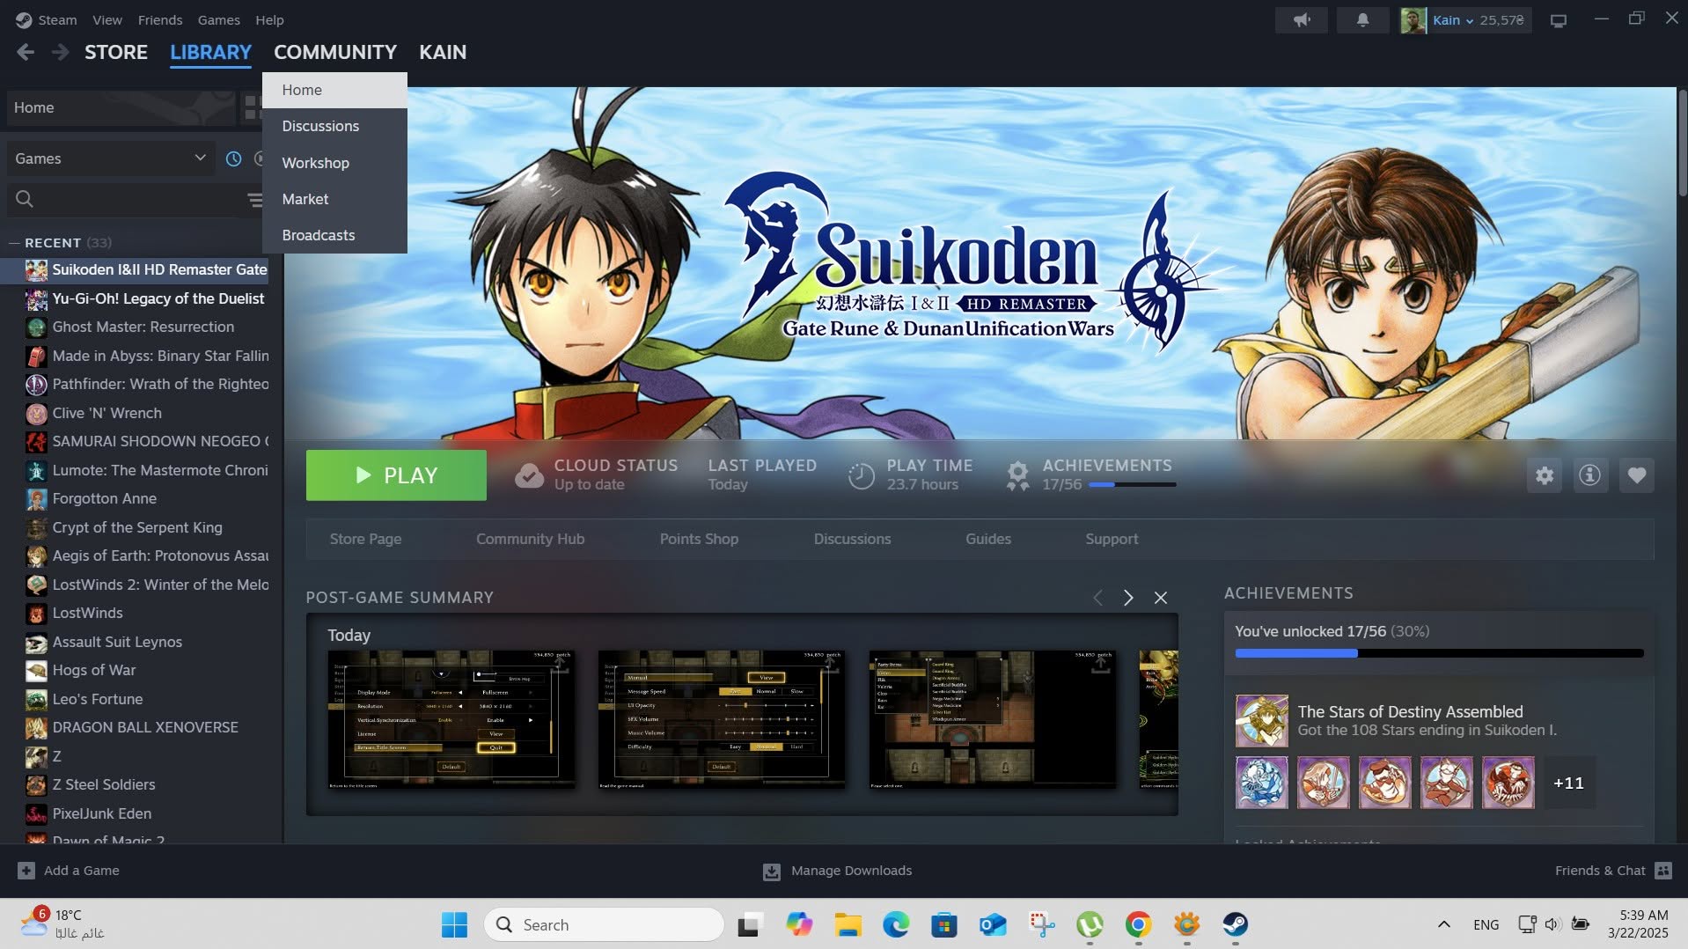This screenshot has height=949, width=1688.
Task: Open Steam from the taskbar
Action: (1235, 924)
